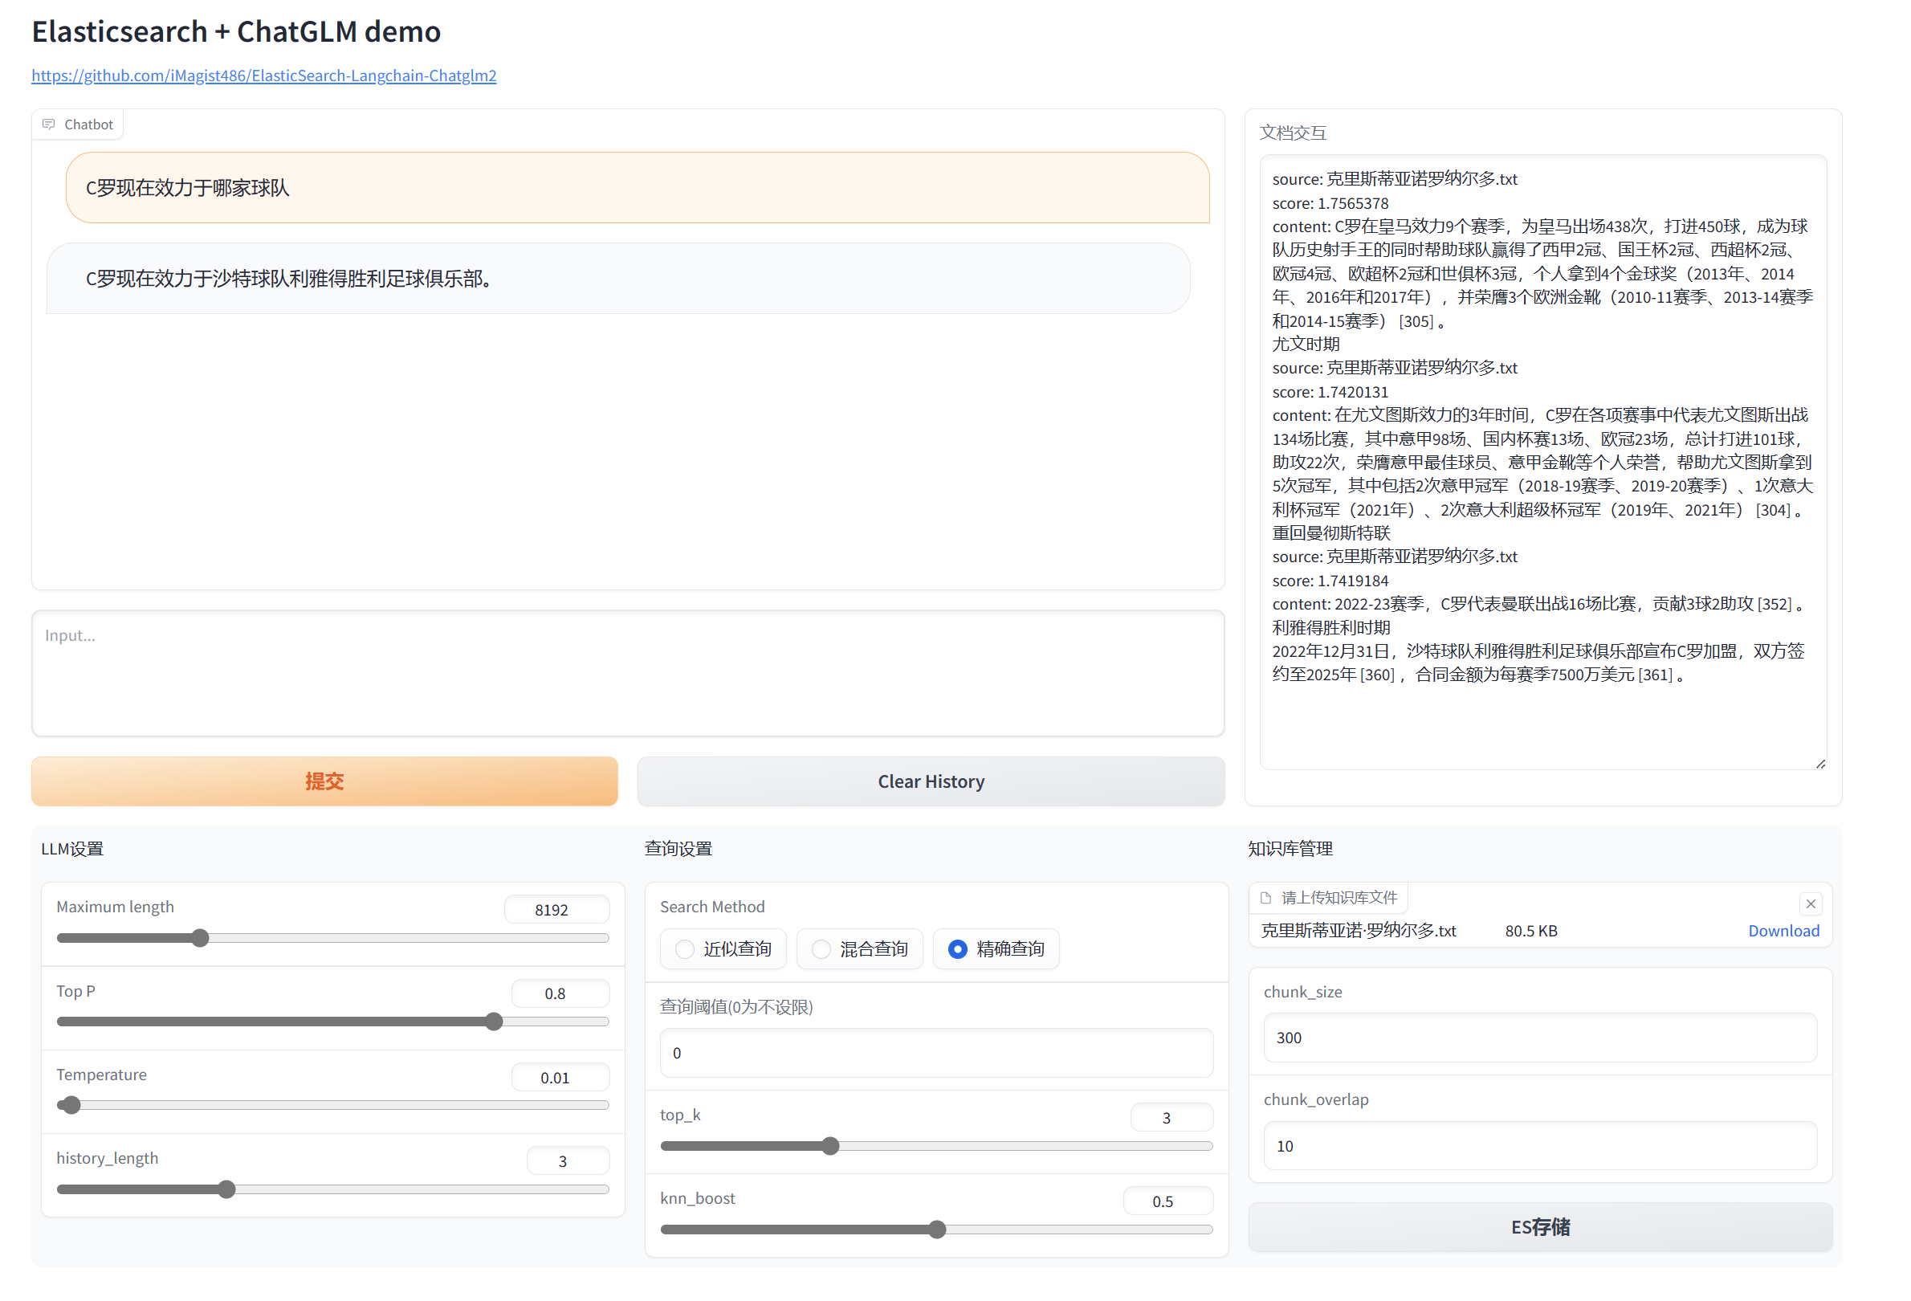Click the 查询阈值 threshold input field
This screenshot has height=1301, width=1911.
click(x=936, y=1054)
